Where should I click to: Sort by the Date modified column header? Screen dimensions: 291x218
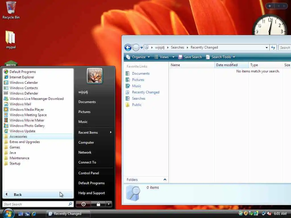(x=231, y=65)
